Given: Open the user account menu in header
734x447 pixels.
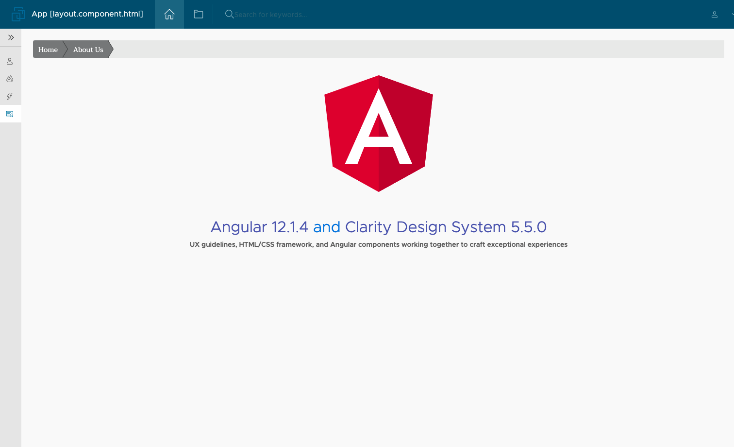Looking at the screenshot, I should (x=715, y=15).
